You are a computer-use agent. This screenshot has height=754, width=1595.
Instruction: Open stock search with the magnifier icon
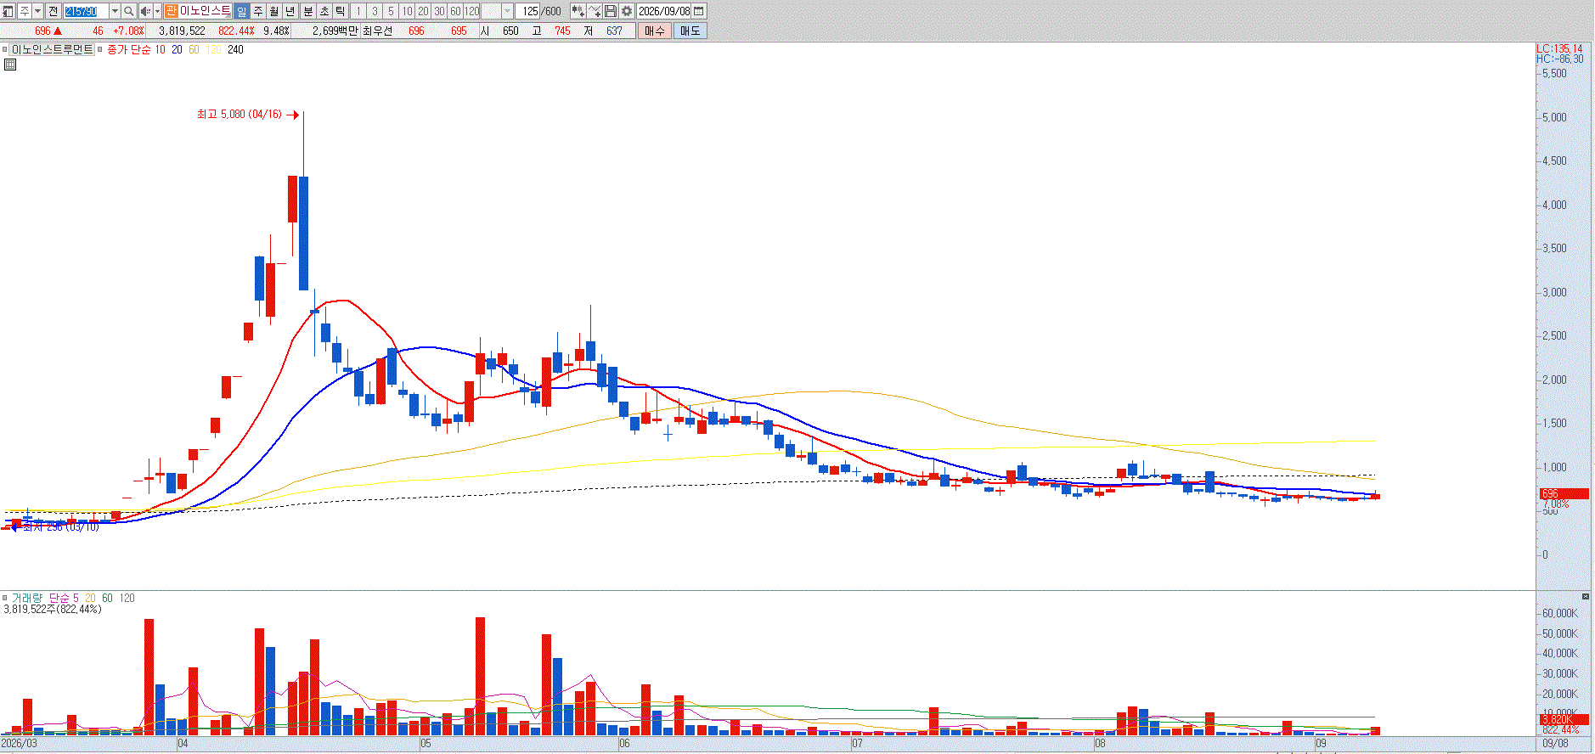(128, 11)
